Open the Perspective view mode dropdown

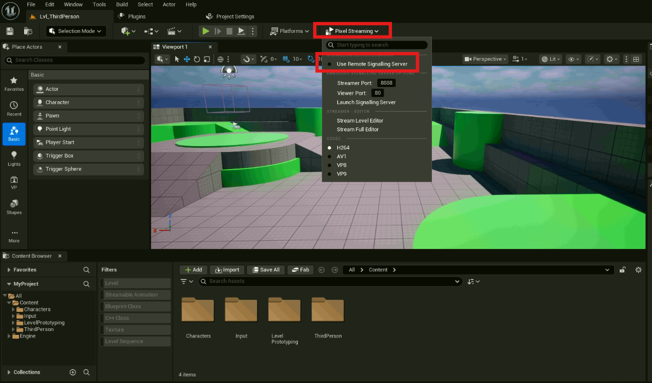(485, 60)
